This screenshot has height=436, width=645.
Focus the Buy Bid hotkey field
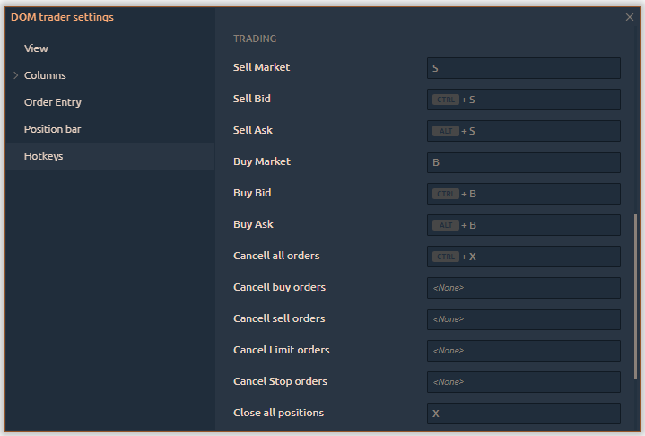tap(523, 194)
